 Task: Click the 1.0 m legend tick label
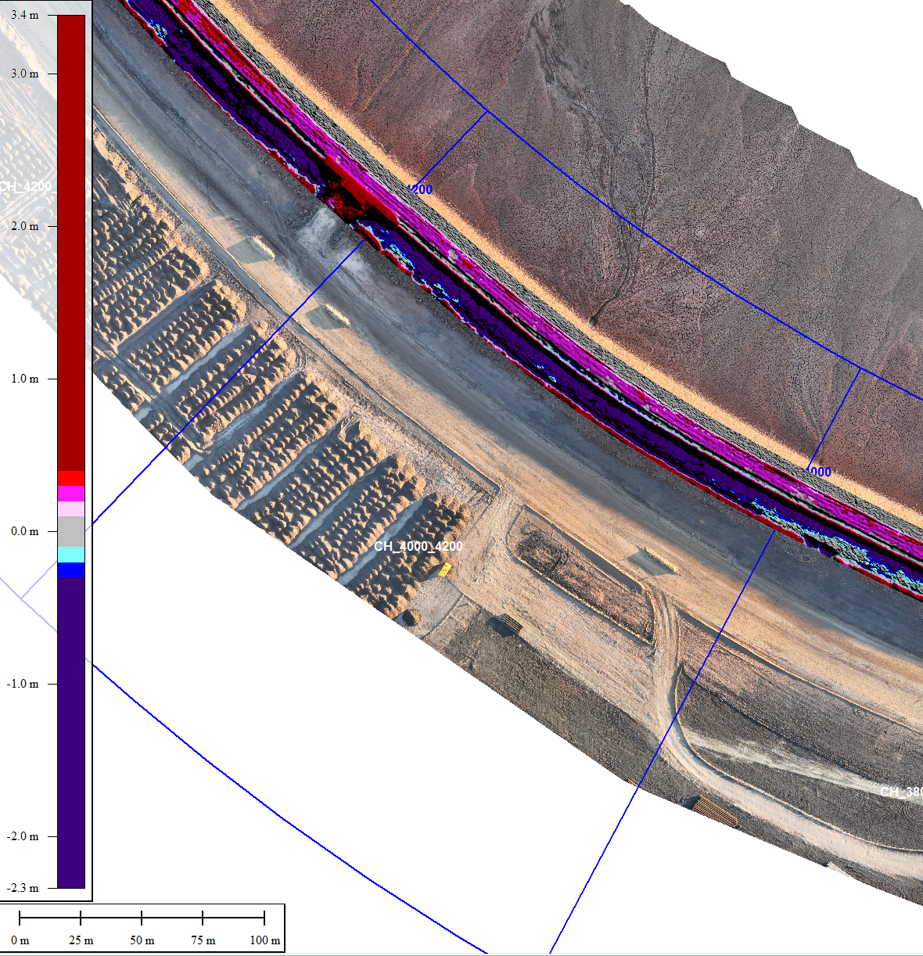point(24,379)
